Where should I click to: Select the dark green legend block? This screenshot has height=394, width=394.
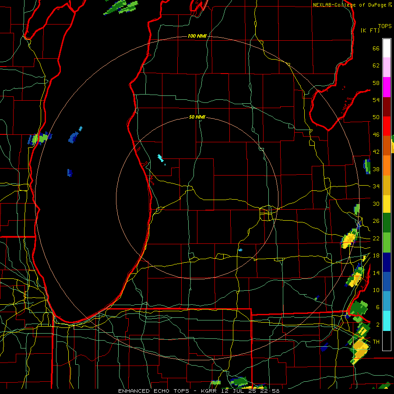tap(387, 223)
